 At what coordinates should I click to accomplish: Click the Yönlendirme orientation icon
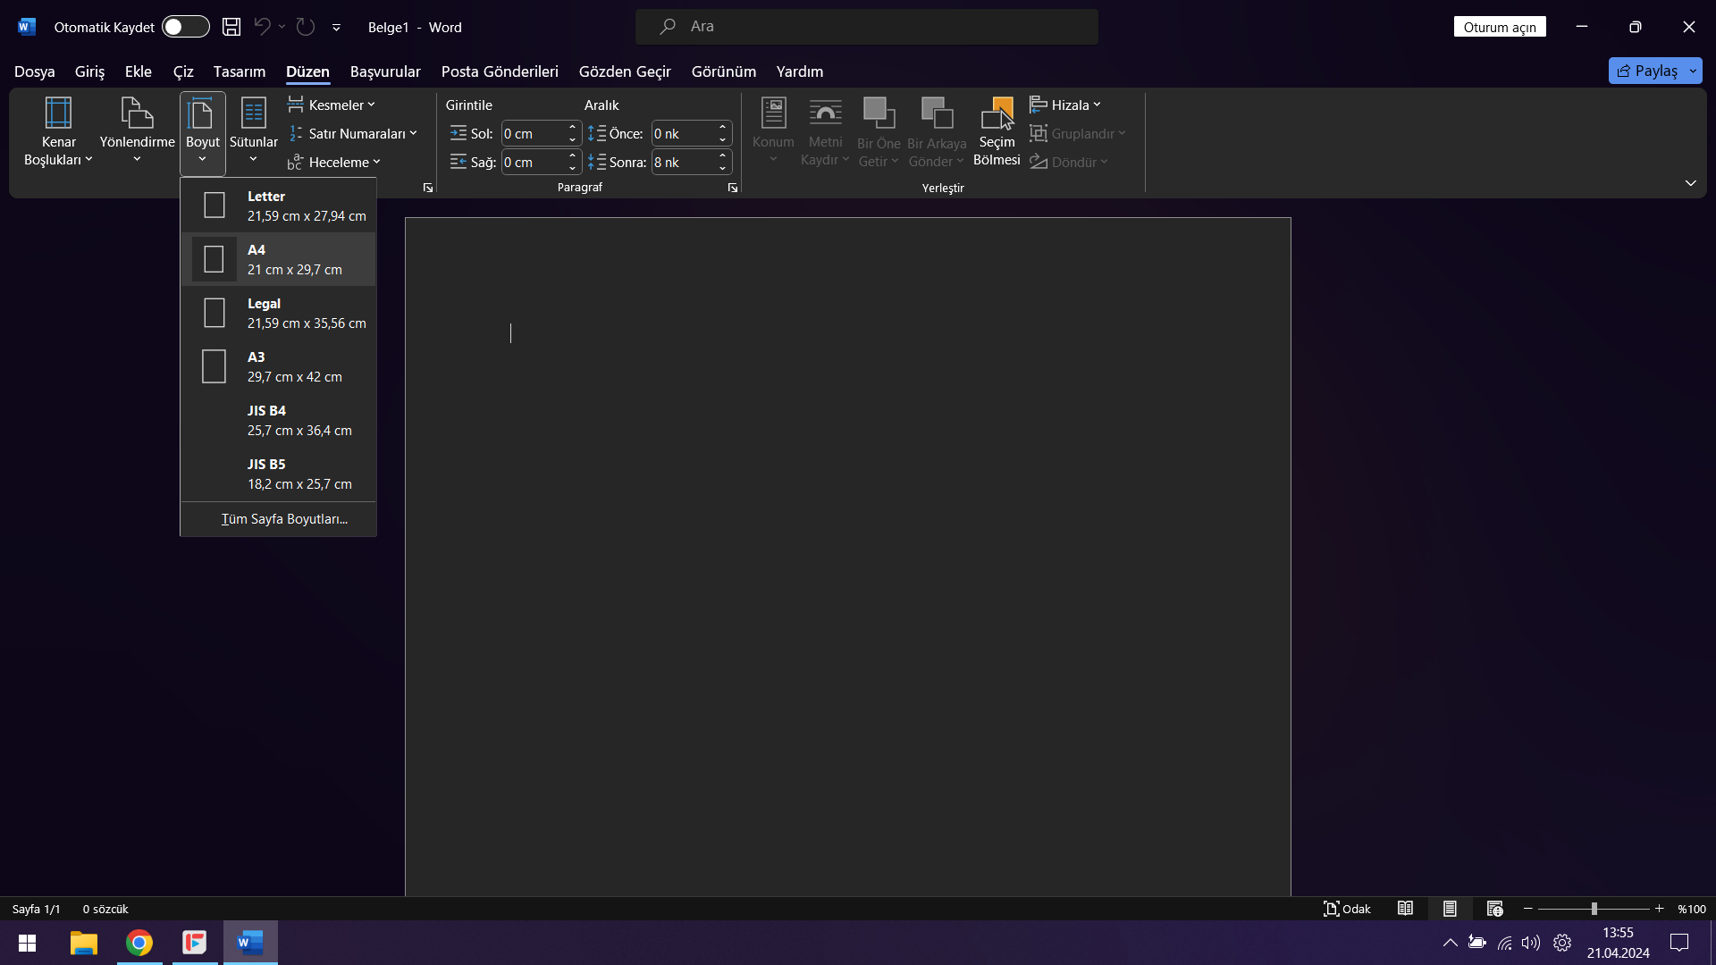pos(137,114)
